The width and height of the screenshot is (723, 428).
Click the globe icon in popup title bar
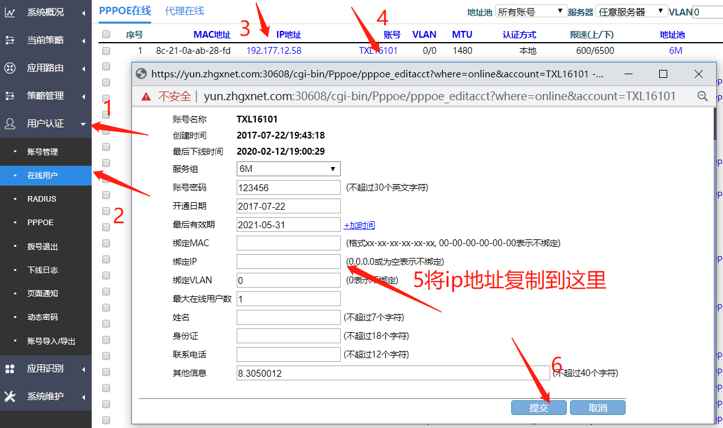pos(141,74)
